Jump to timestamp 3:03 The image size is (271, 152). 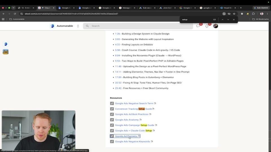point(117,39)
